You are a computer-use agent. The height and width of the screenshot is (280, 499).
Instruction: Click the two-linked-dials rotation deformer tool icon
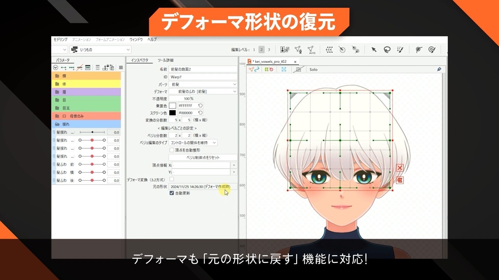coord(355,50)
